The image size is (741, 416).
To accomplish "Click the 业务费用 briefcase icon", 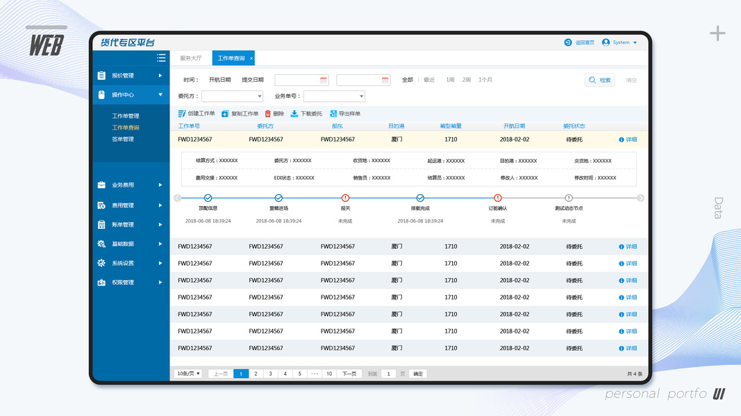I will tap(101, 185).
